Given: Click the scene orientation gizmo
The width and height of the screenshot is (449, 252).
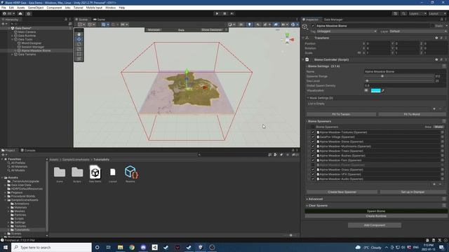Looking at the screenshot, I should click(288, 38).
